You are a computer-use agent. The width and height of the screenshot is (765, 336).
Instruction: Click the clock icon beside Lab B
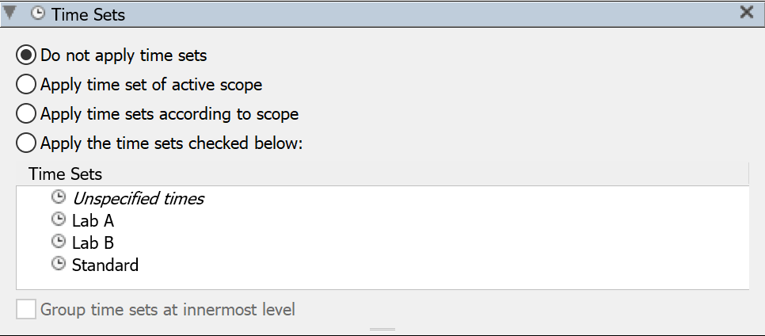tap(58, 242)
